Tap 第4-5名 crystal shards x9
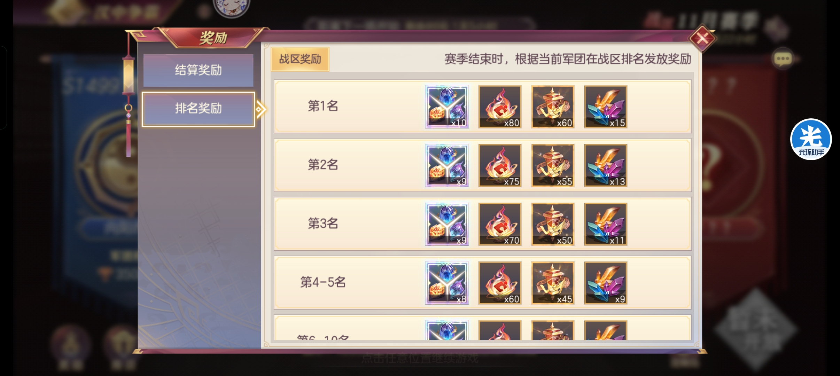Viewport: 840px width, 376px height. click(606, 283)
